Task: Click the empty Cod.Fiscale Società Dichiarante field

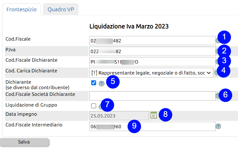Action: (x=152, y=96)
